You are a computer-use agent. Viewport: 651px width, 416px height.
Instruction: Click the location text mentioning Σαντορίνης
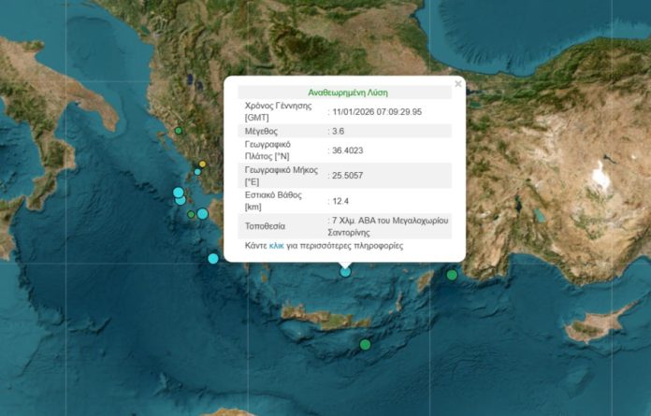pos(389,225)
